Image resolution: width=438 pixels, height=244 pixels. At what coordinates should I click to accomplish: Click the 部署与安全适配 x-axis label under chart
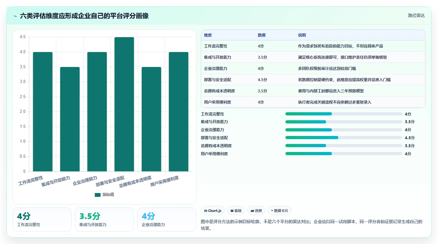pyautogui.click(x=110, y=181)
